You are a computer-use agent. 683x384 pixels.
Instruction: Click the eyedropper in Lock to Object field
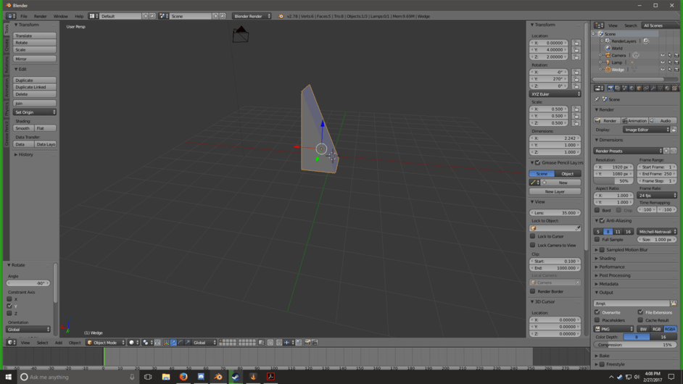(578, 228)
